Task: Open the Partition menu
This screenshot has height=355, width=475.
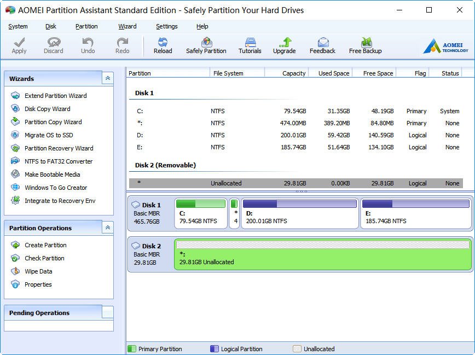Action: click(86, 26)
